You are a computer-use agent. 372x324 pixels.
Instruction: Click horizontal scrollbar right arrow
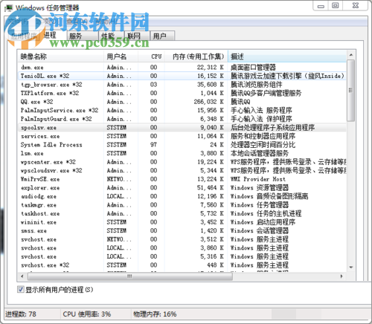point(341,276)
